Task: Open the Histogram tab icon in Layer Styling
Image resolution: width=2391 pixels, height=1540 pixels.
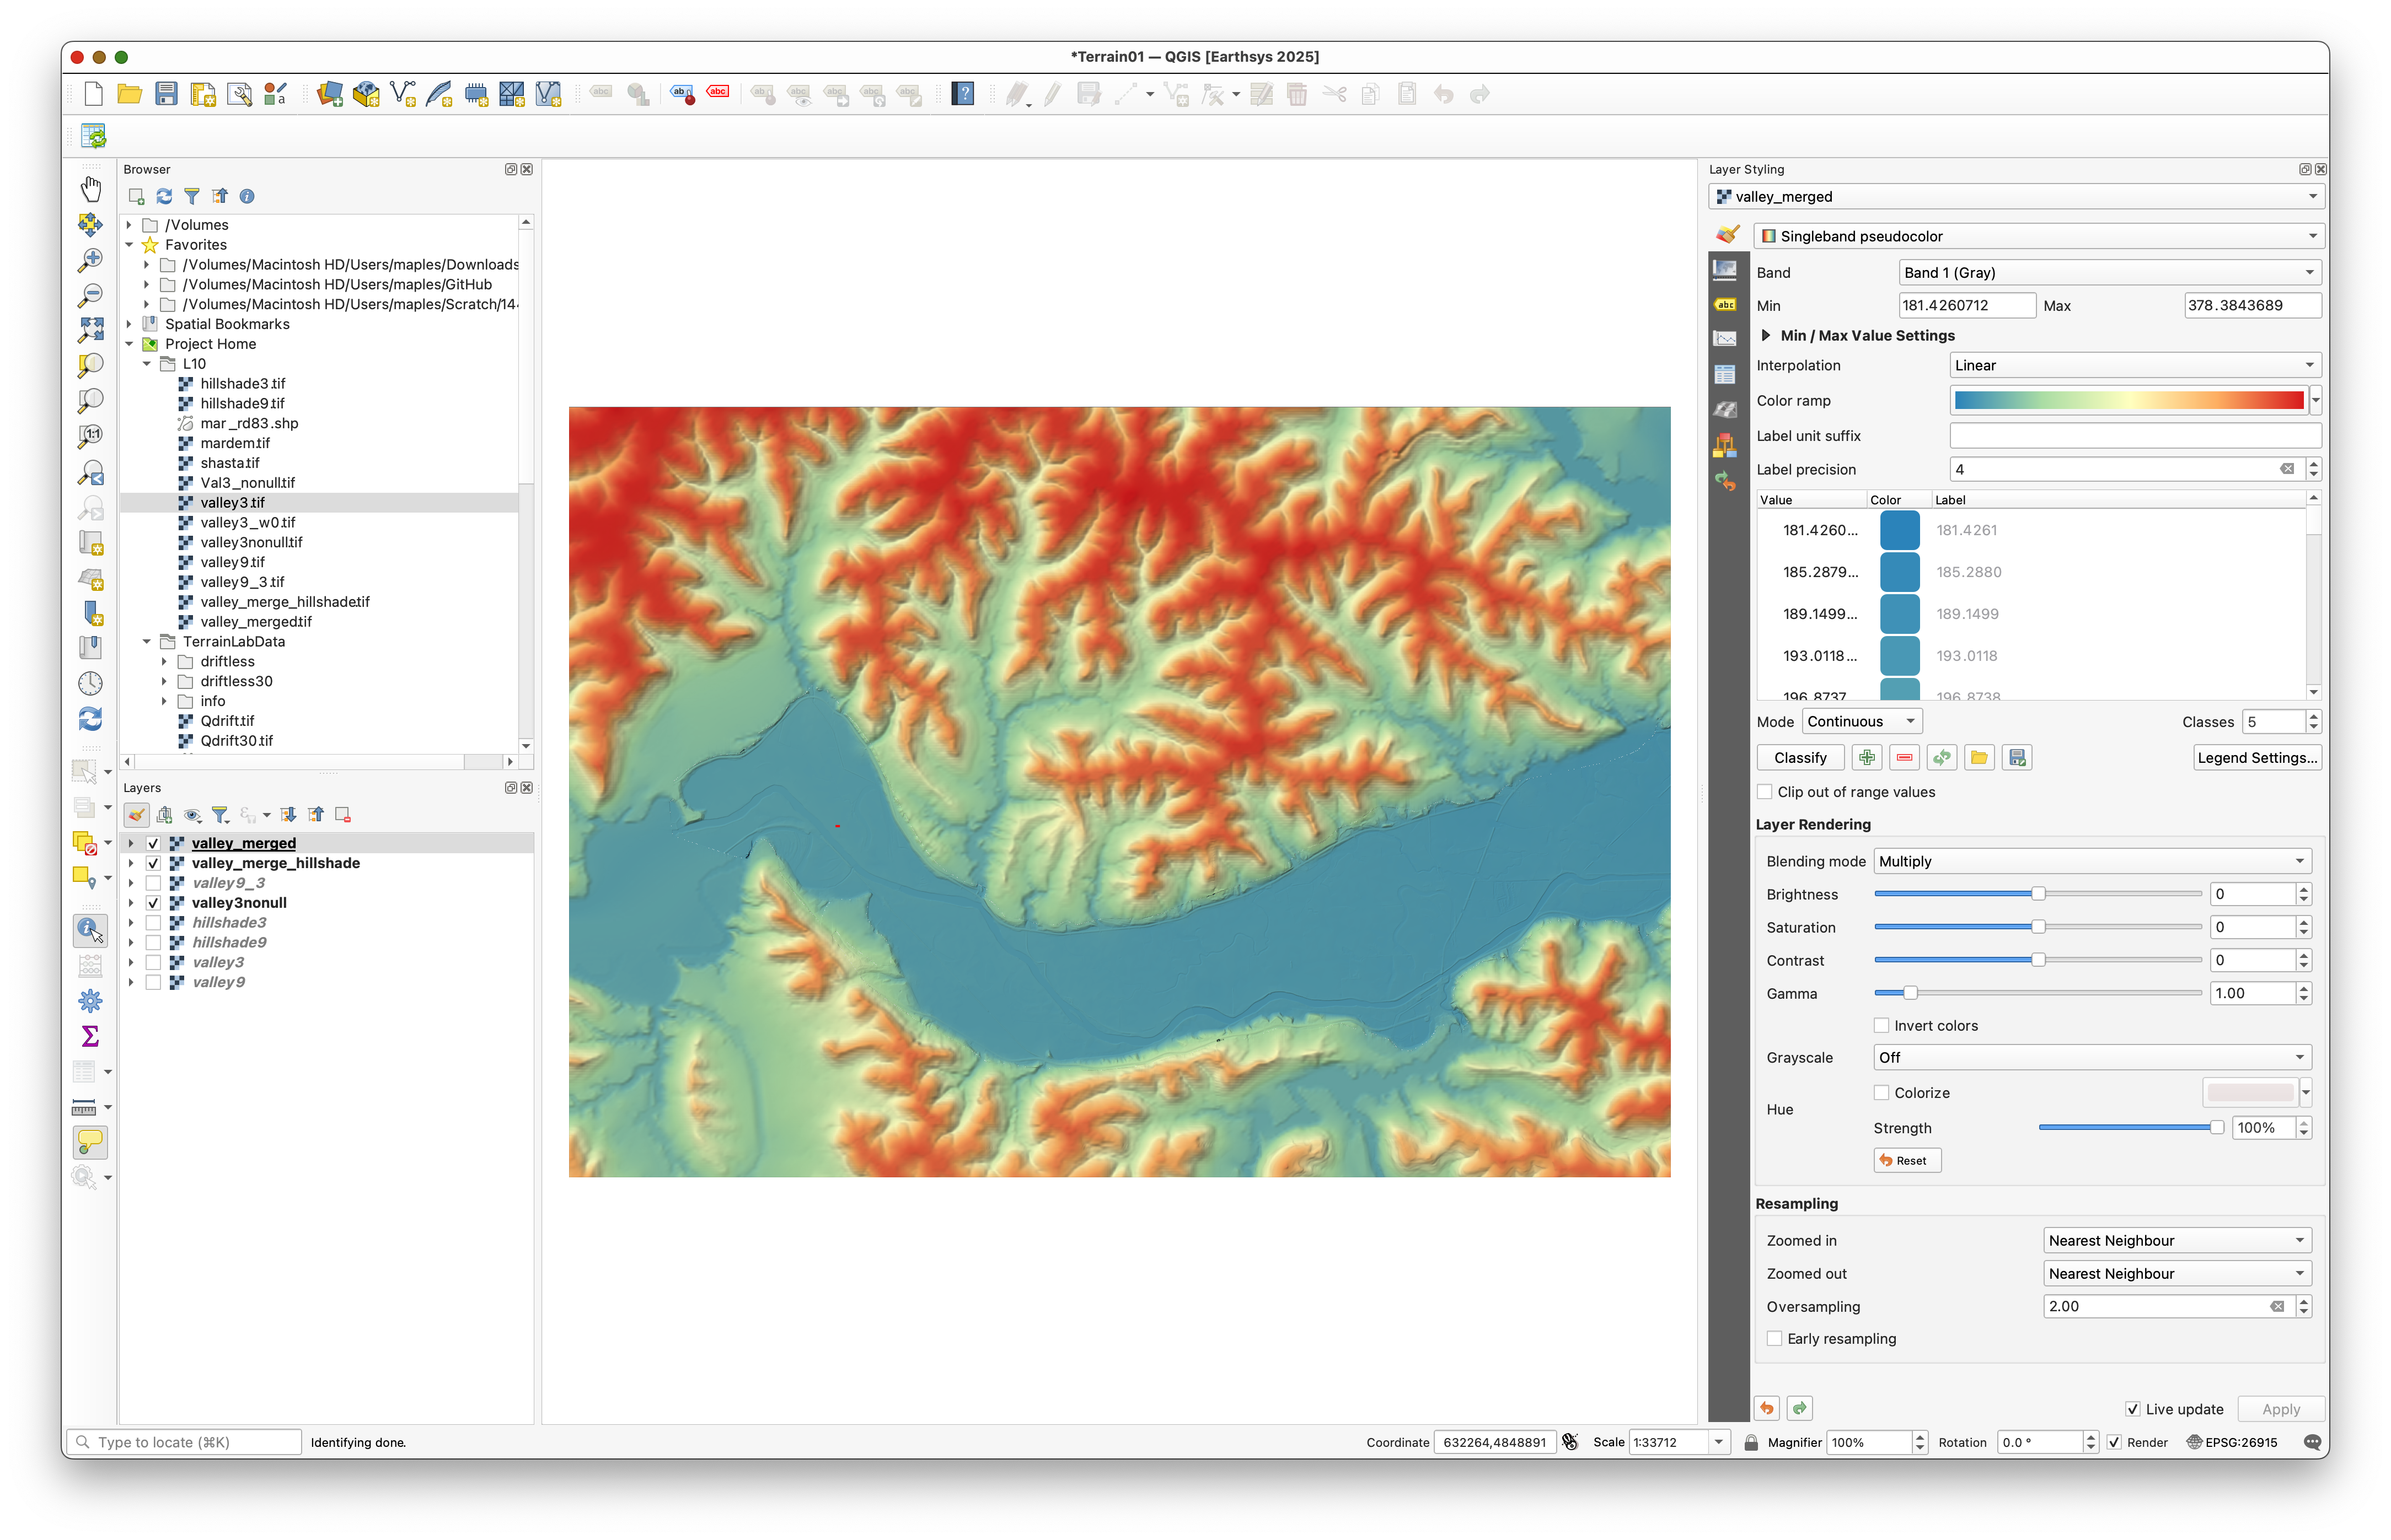Action: 1725,339
